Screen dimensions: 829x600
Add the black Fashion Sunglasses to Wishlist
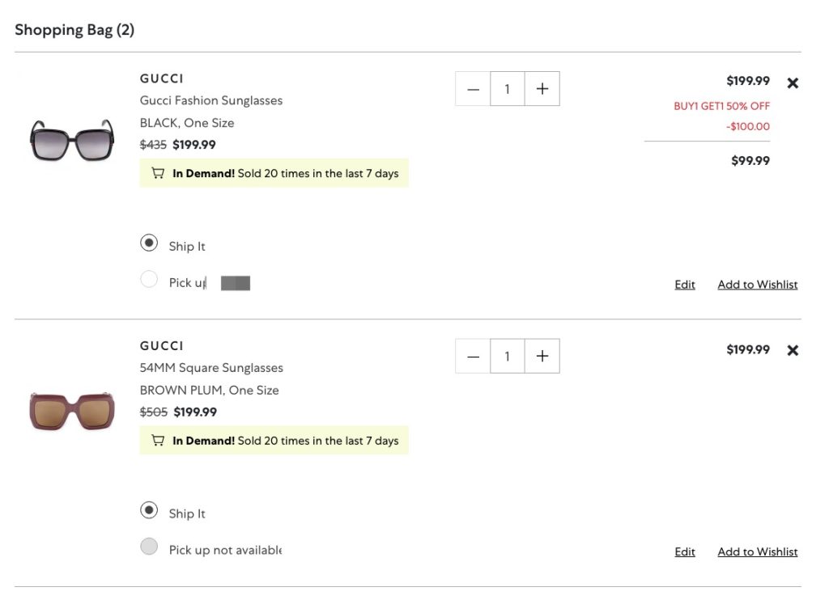[757, 285]
